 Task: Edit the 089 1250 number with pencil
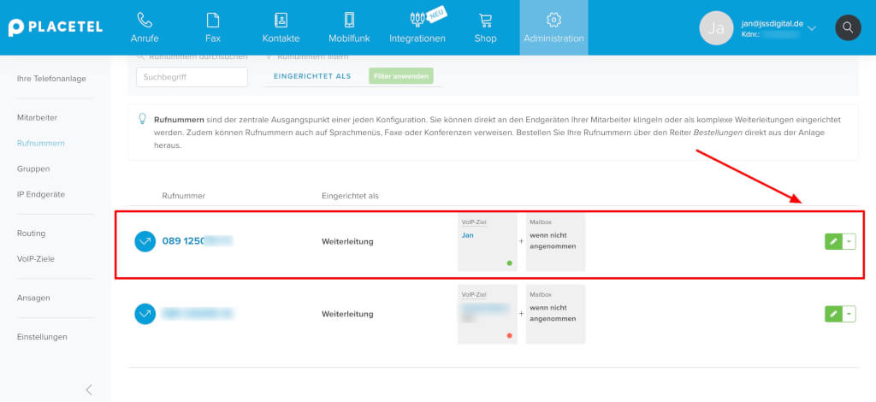pos(833,241)
